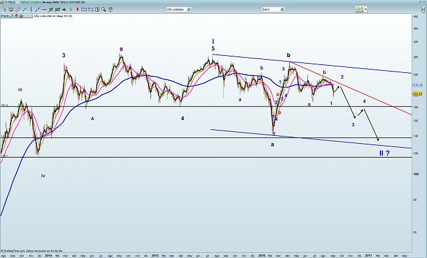Expand the chart style dropdown arrow

click(x=366, y=10)
